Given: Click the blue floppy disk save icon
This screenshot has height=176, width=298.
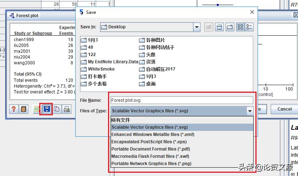Looking at the screenshot, I should (x=47, y=109).
